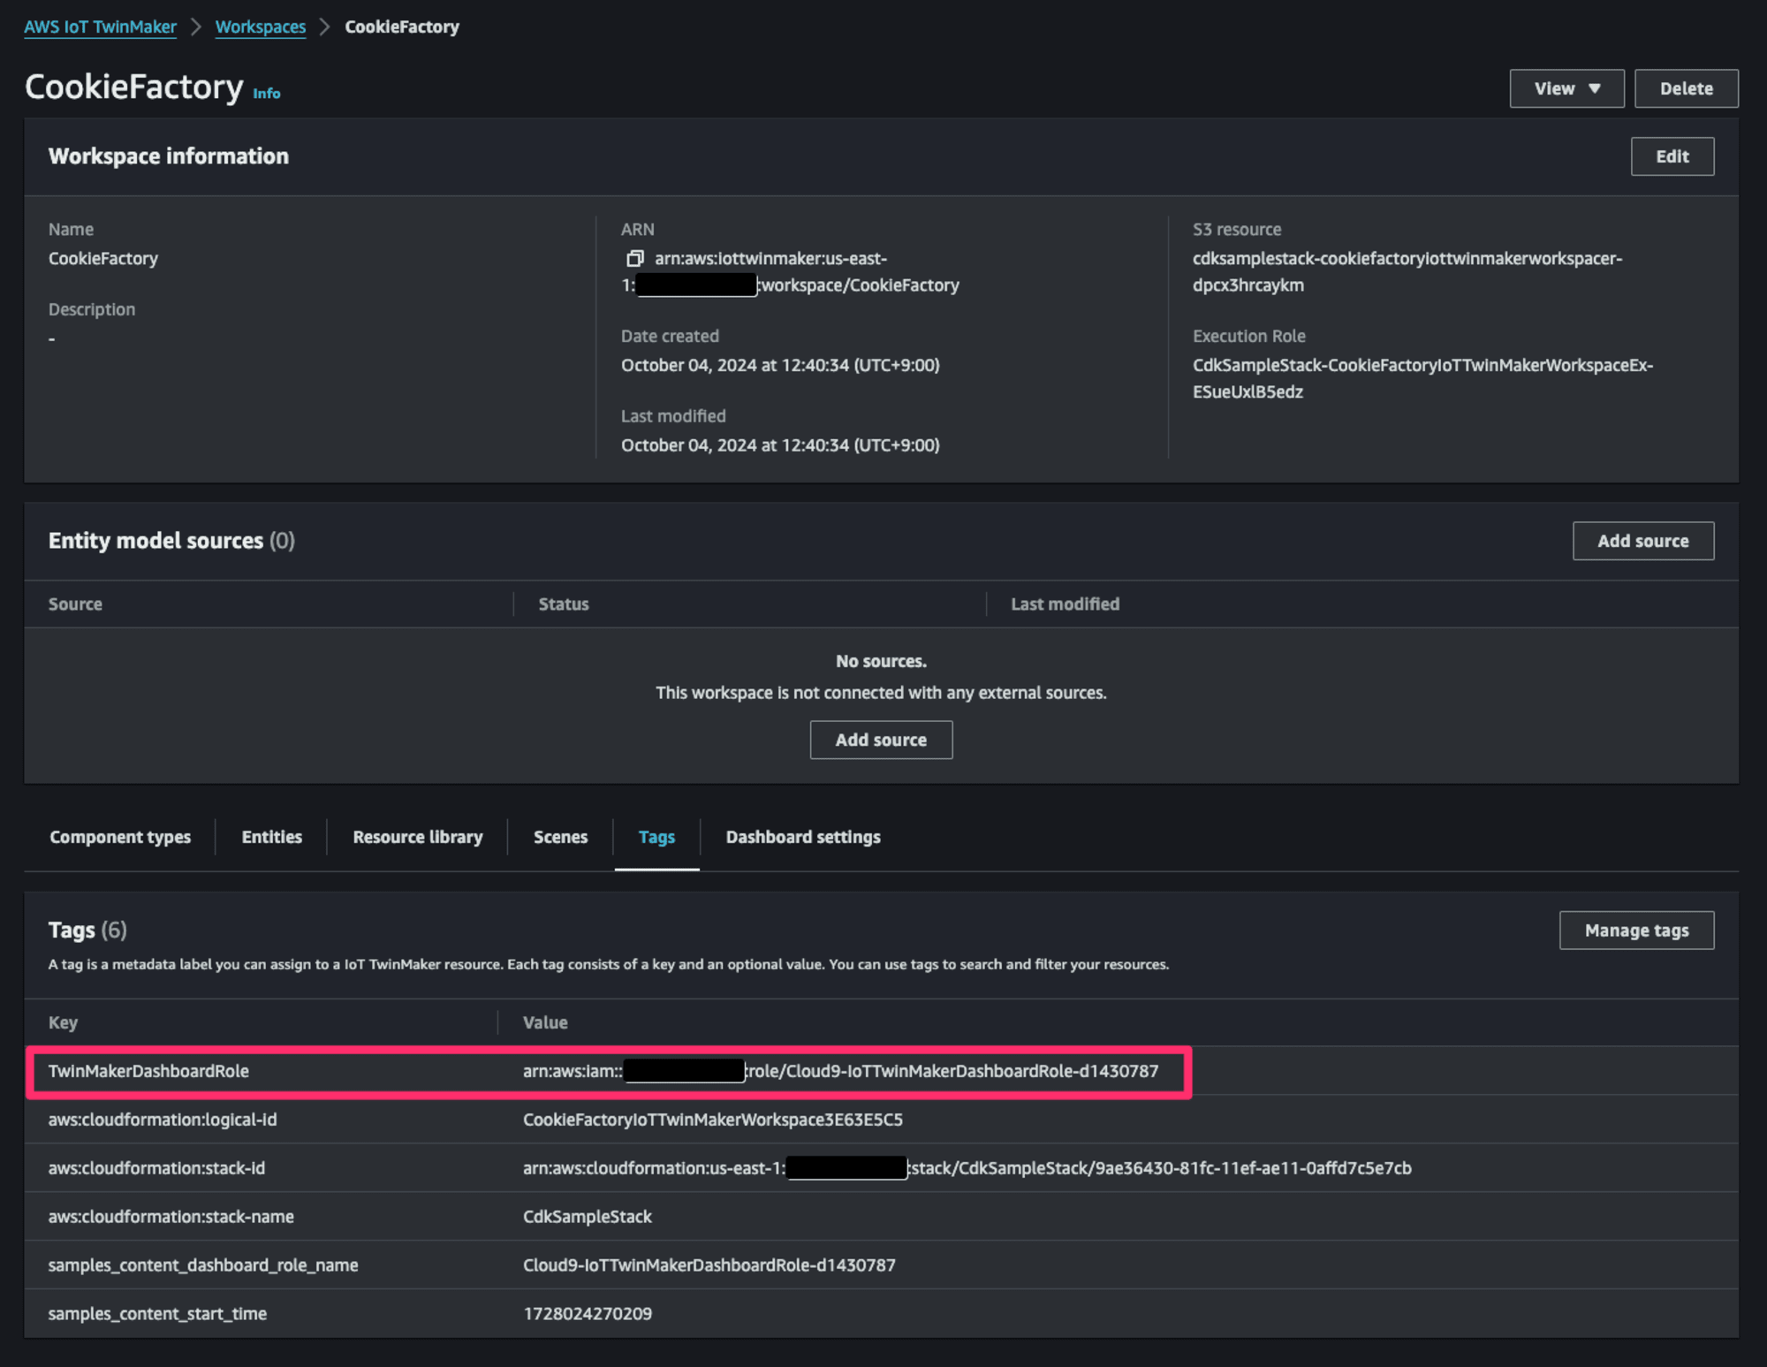
Task: Click the 1728024270209 tag value
Action: (x=588, y=1314)
